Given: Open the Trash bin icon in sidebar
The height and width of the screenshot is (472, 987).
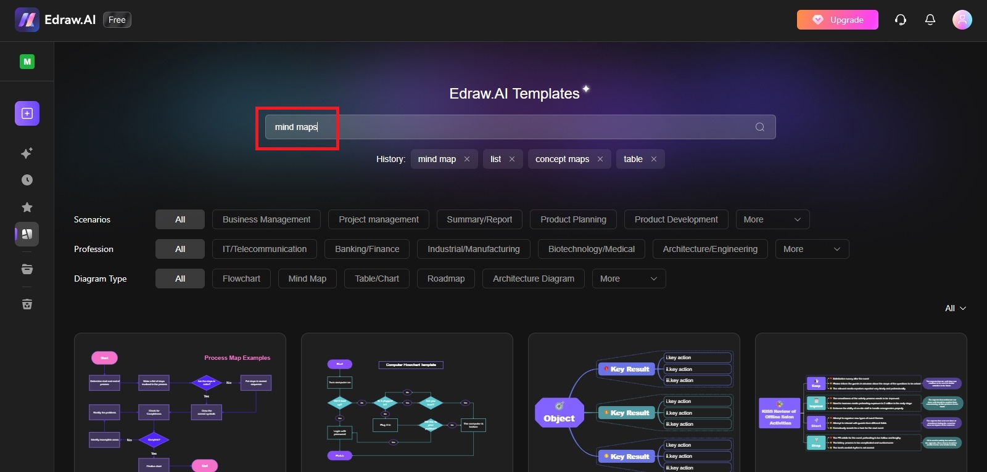Looking at the screenshot, I should click(x=27, y=304).
